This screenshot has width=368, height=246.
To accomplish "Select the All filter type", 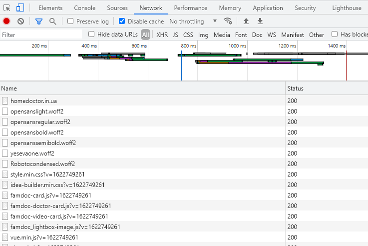I will 145,35.
